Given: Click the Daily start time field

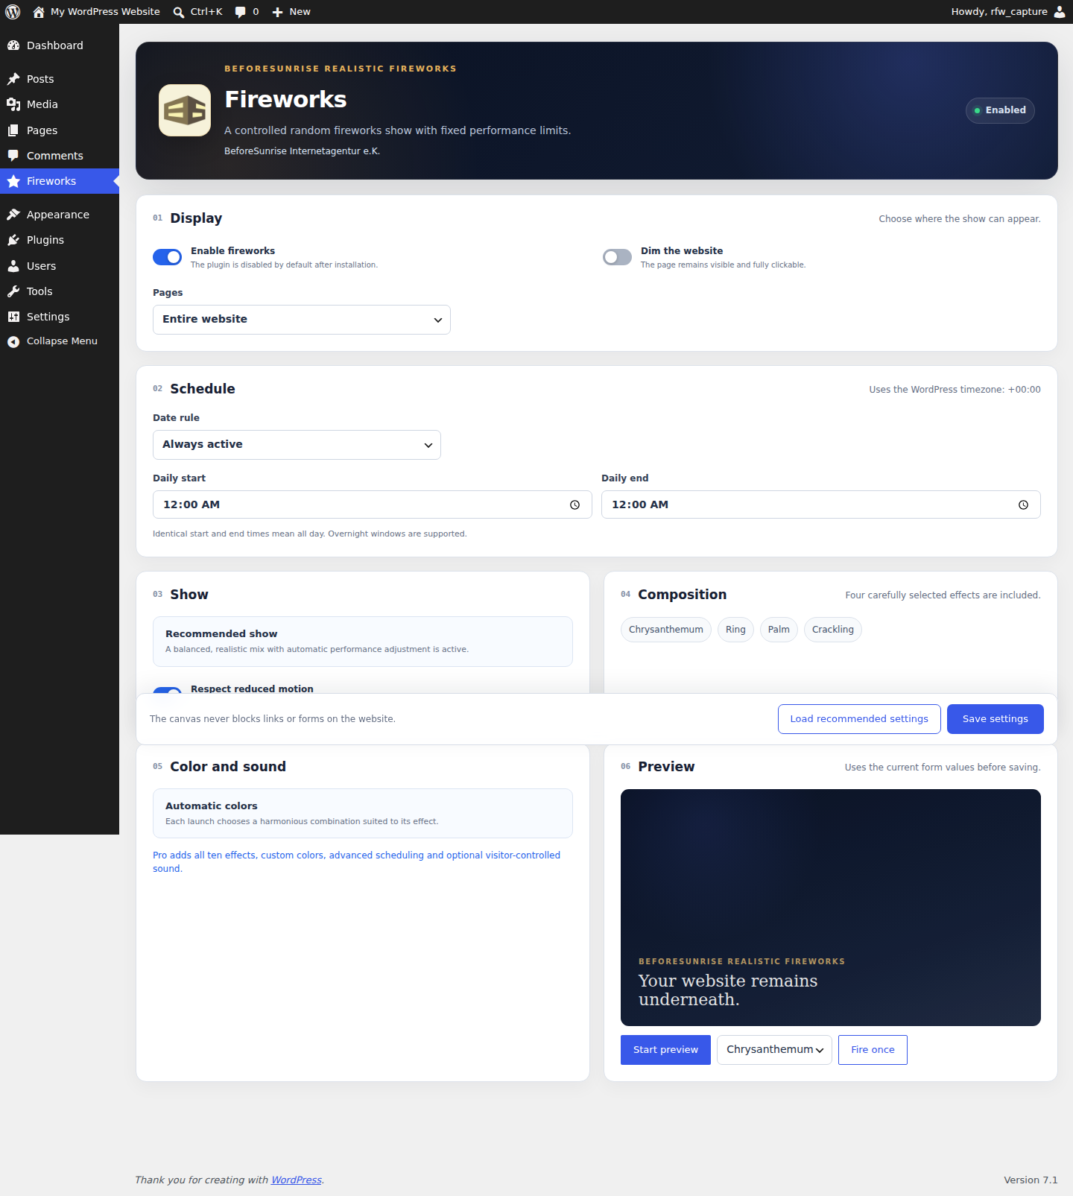Looking at the screenshot, I should point(373,504).
